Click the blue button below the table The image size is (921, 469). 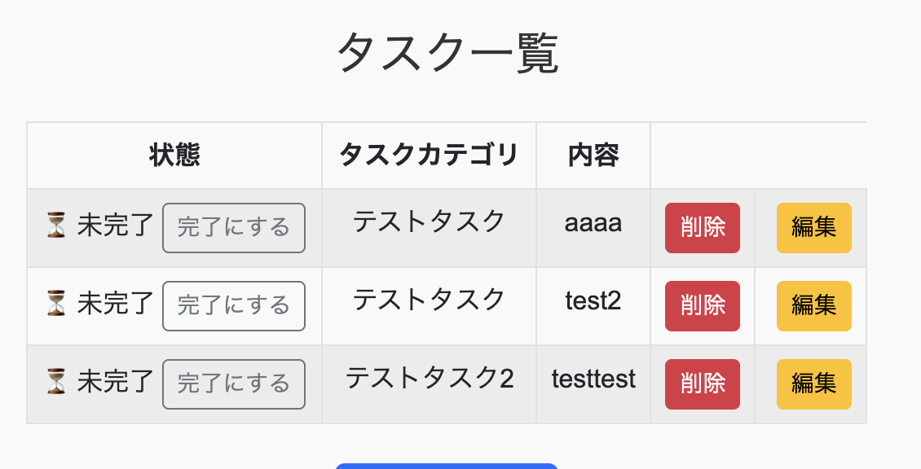(447, 466)
